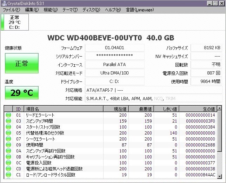Click the Parallel ATA interface field
This screenshot has height=183, width=226.
tap(115, 65)
